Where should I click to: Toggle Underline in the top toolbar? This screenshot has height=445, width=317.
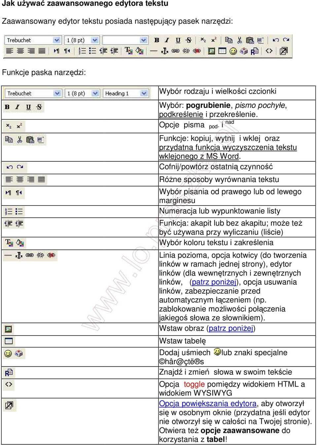(x=178, y=40)
